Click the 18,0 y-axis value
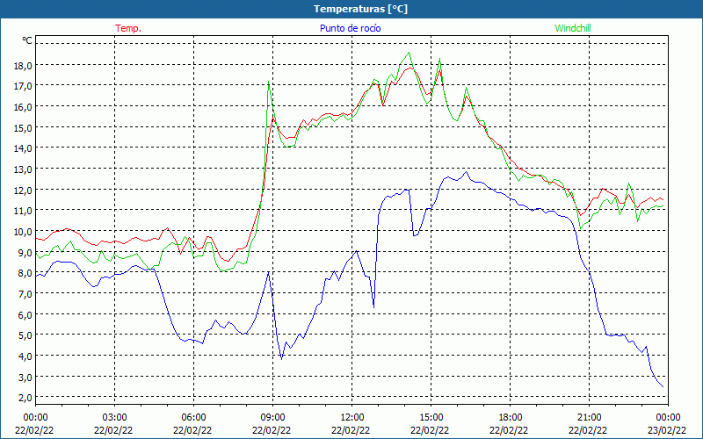 click(x=24, y=65)
